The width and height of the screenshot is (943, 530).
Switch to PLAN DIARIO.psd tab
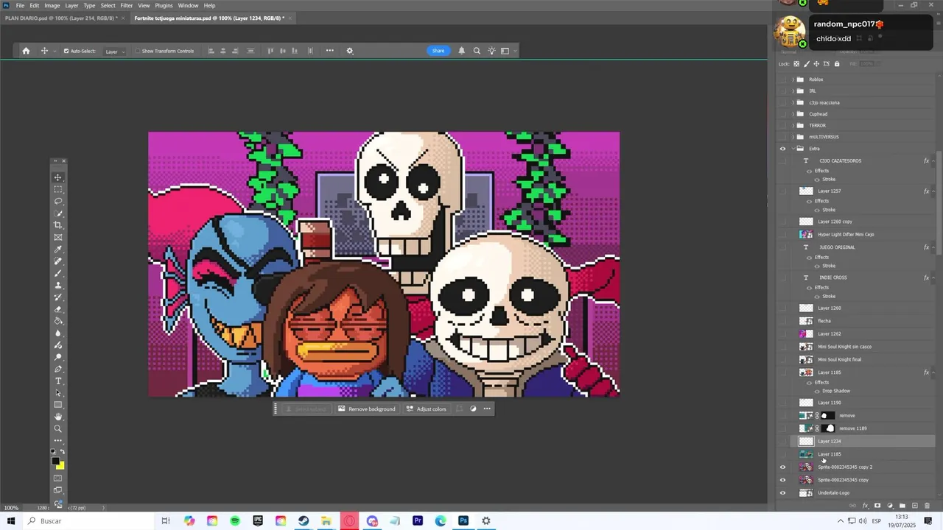[x=60, y=18]
